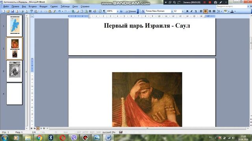Open font size 12 dropdown
The height and width of the screenshot is (141, 252).
[x=183, y=11]
